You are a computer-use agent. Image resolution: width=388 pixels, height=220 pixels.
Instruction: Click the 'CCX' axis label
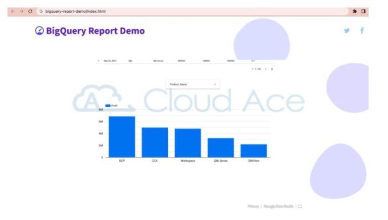tap(155, 161)
